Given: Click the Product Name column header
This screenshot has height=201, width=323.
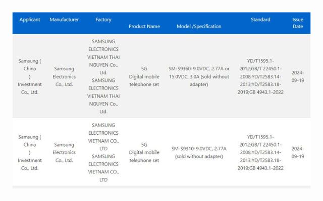Looking at the screenshot, I should 144,27.
